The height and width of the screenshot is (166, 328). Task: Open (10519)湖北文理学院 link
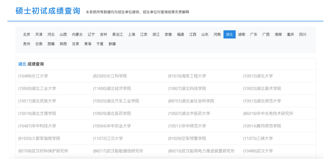point(37,113)
